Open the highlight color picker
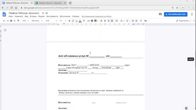196x110 pixels. coord(84,21)
